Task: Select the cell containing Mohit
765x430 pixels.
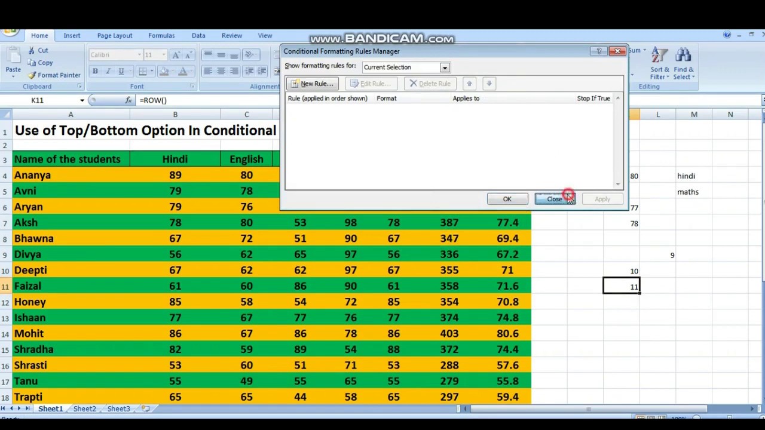Action: [70, 334]
